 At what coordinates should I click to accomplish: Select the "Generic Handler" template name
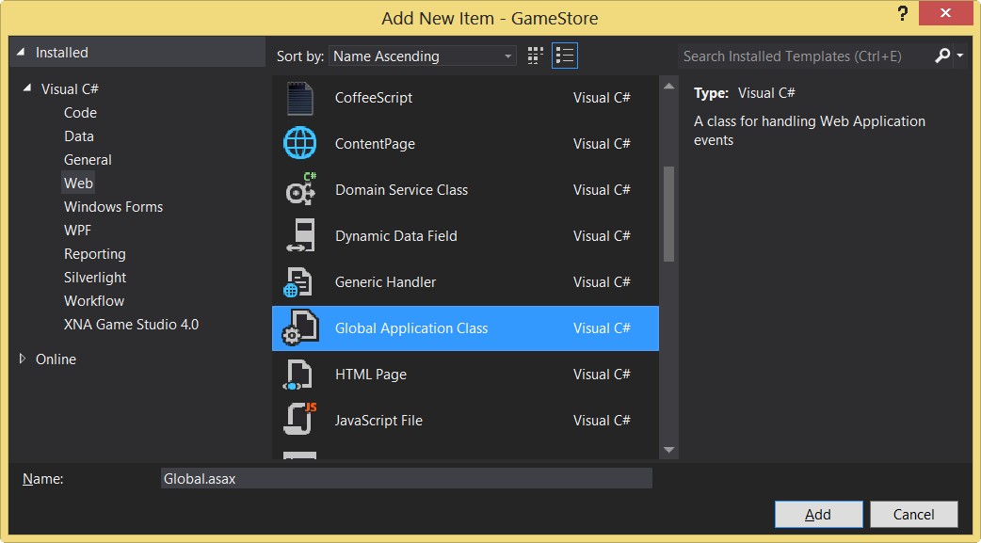tap(385, 282)
